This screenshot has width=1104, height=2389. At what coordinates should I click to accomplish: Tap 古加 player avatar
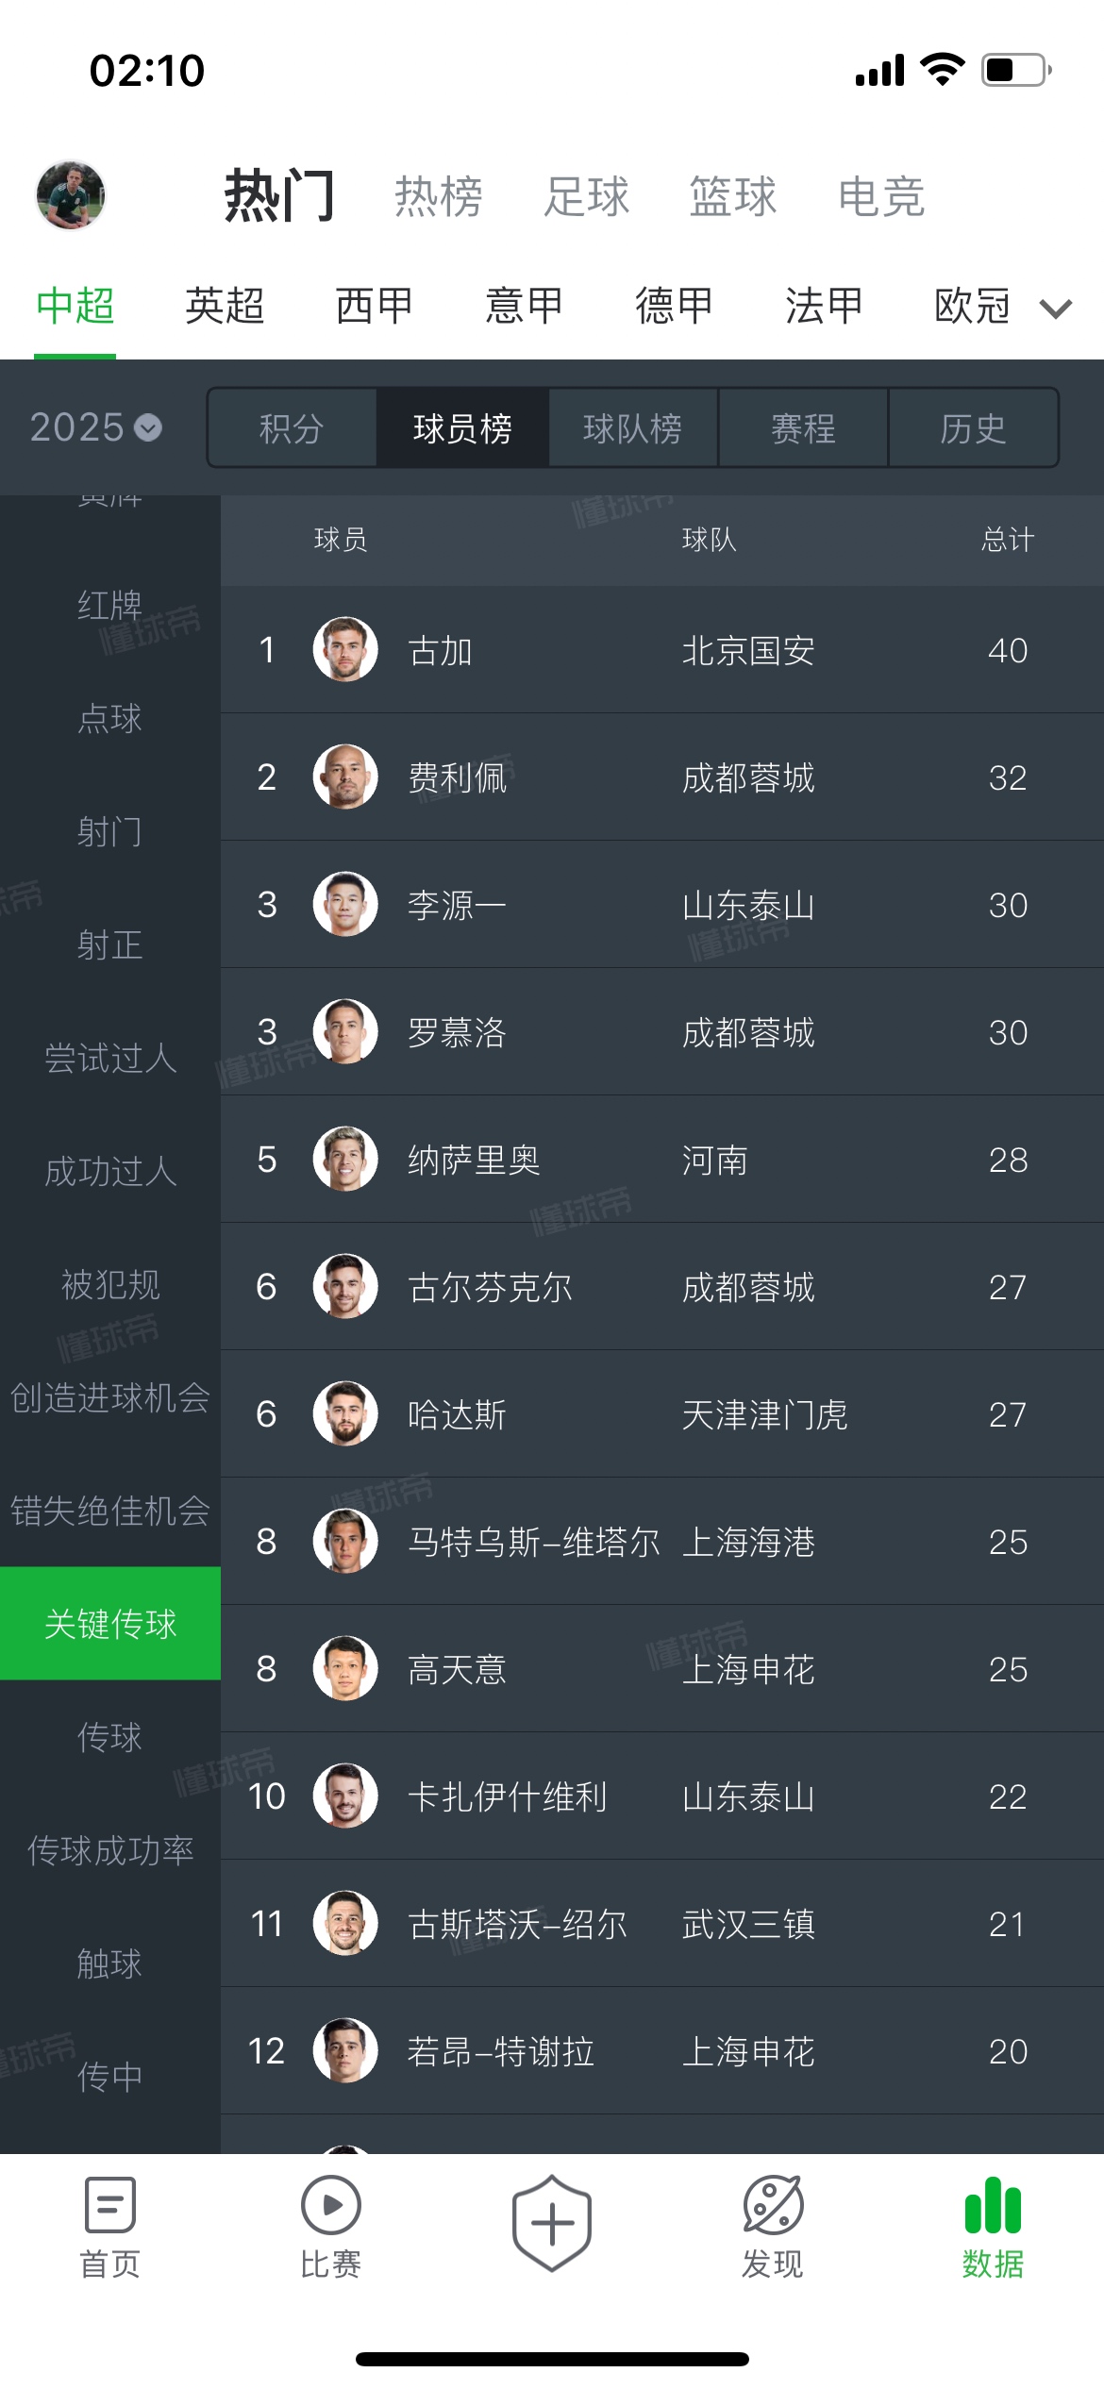click(x=345, y=649)
